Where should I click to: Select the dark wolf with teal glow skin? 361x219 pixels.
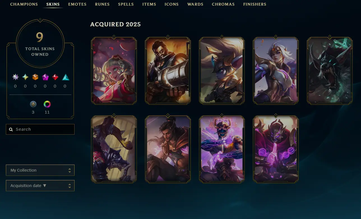tap(330, 70)
